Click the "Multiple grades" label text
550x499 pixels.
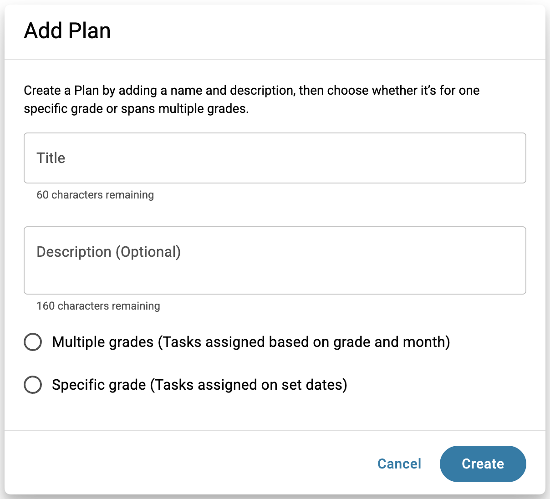(x=103, y=342)
